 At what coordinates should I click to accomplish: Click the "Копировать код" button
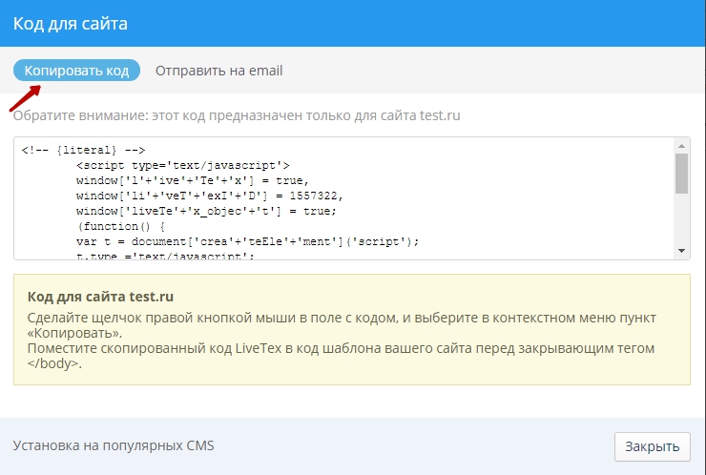[x=76, y=71]
